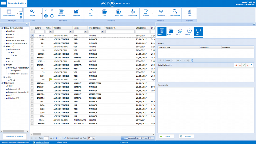
Task: Click the Modifier edit icon
Action: pos(146,13)
